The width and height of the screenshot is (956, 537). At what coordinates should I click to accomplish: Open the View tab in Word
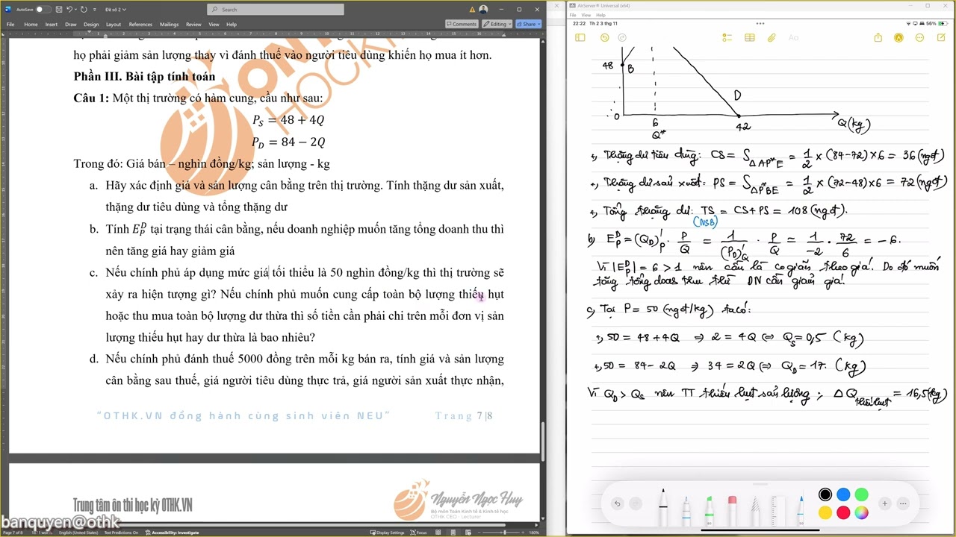[x=214, y=24]
